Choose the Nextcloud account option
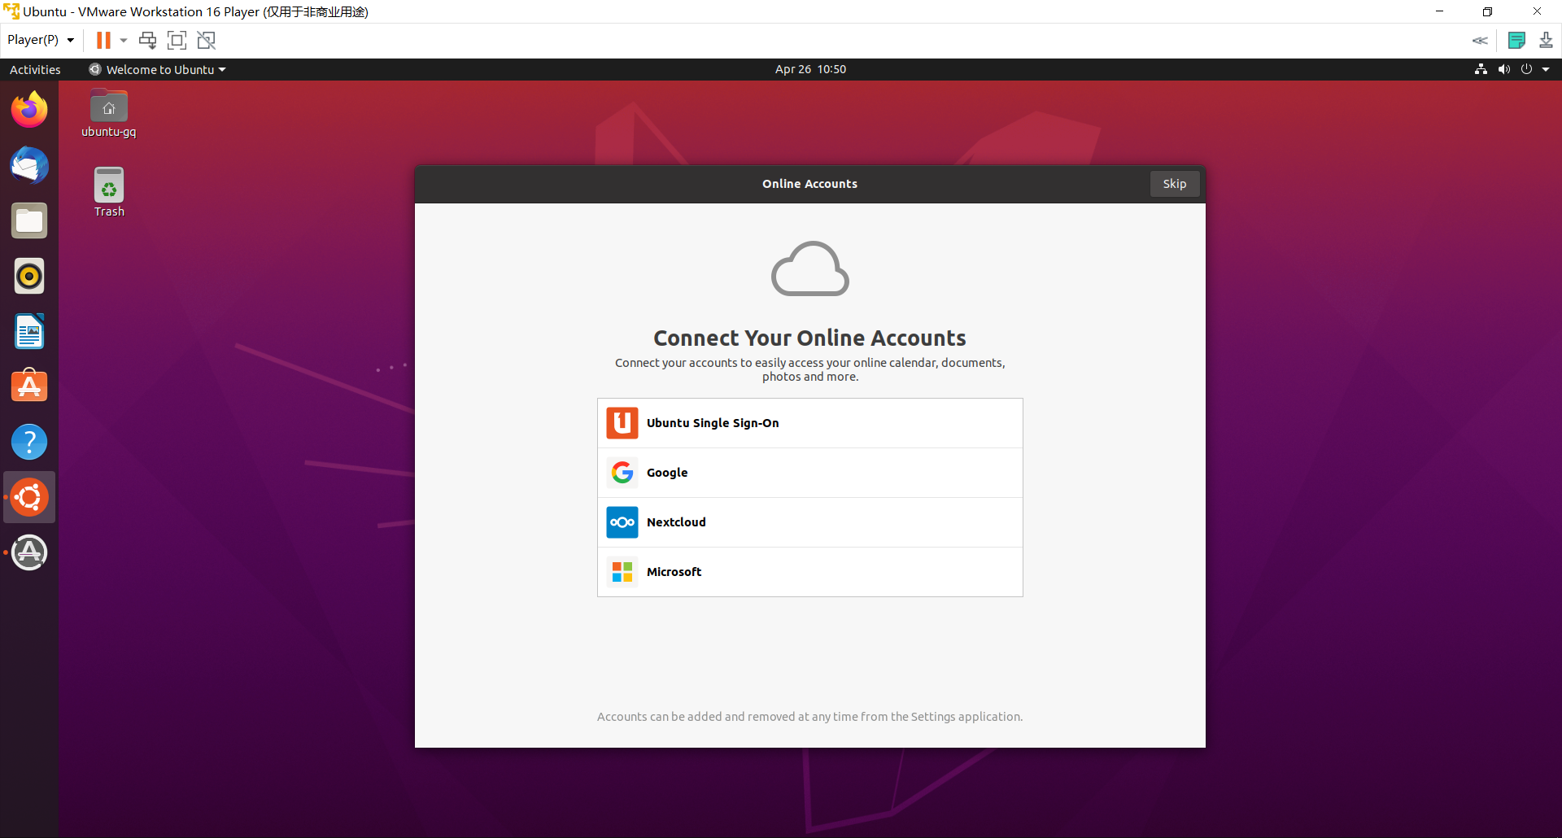Image resolution: width=1562 pixels, height=838 pixels. (x=809, y=522)
